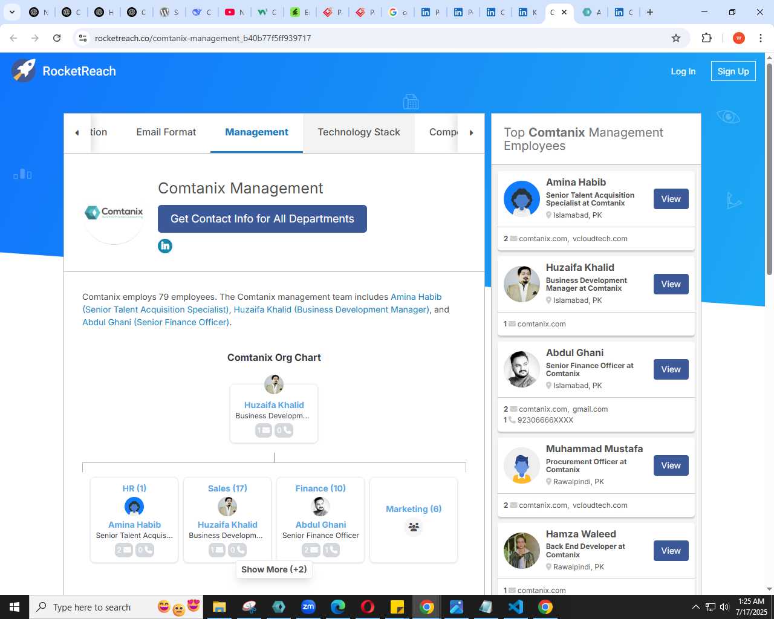View Hamza Waleed's profile

(671, 551)
